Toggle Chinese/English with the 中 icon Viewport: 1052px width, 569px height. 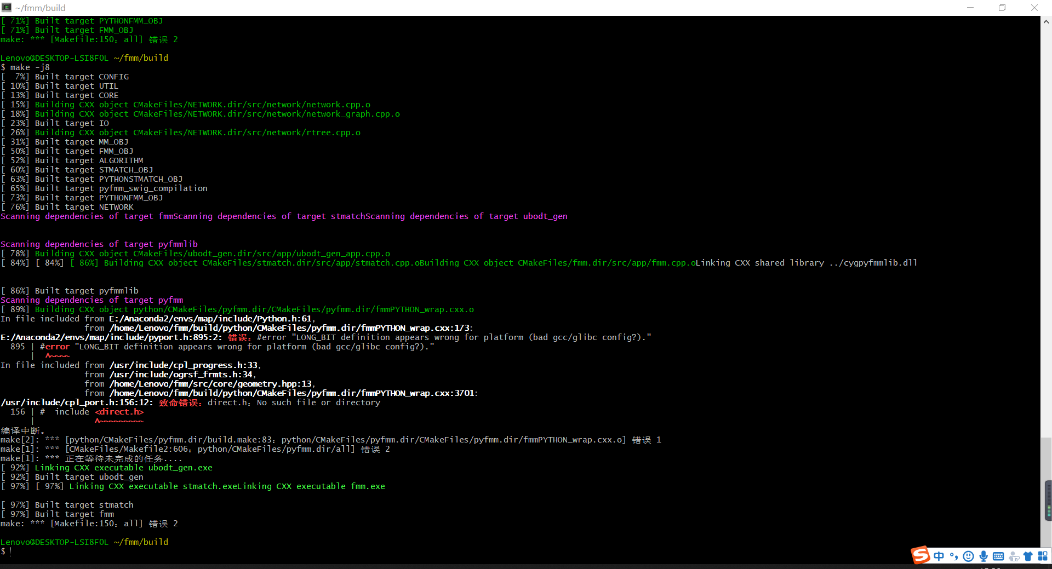coord(939,556)
